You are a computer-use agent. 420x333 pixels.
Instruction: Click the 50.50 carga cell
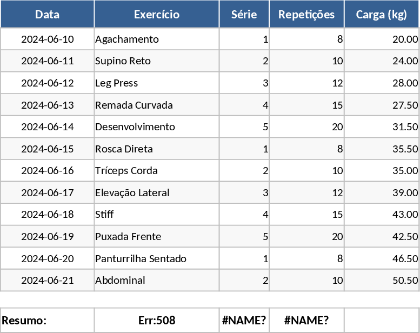tap(381, 281)
